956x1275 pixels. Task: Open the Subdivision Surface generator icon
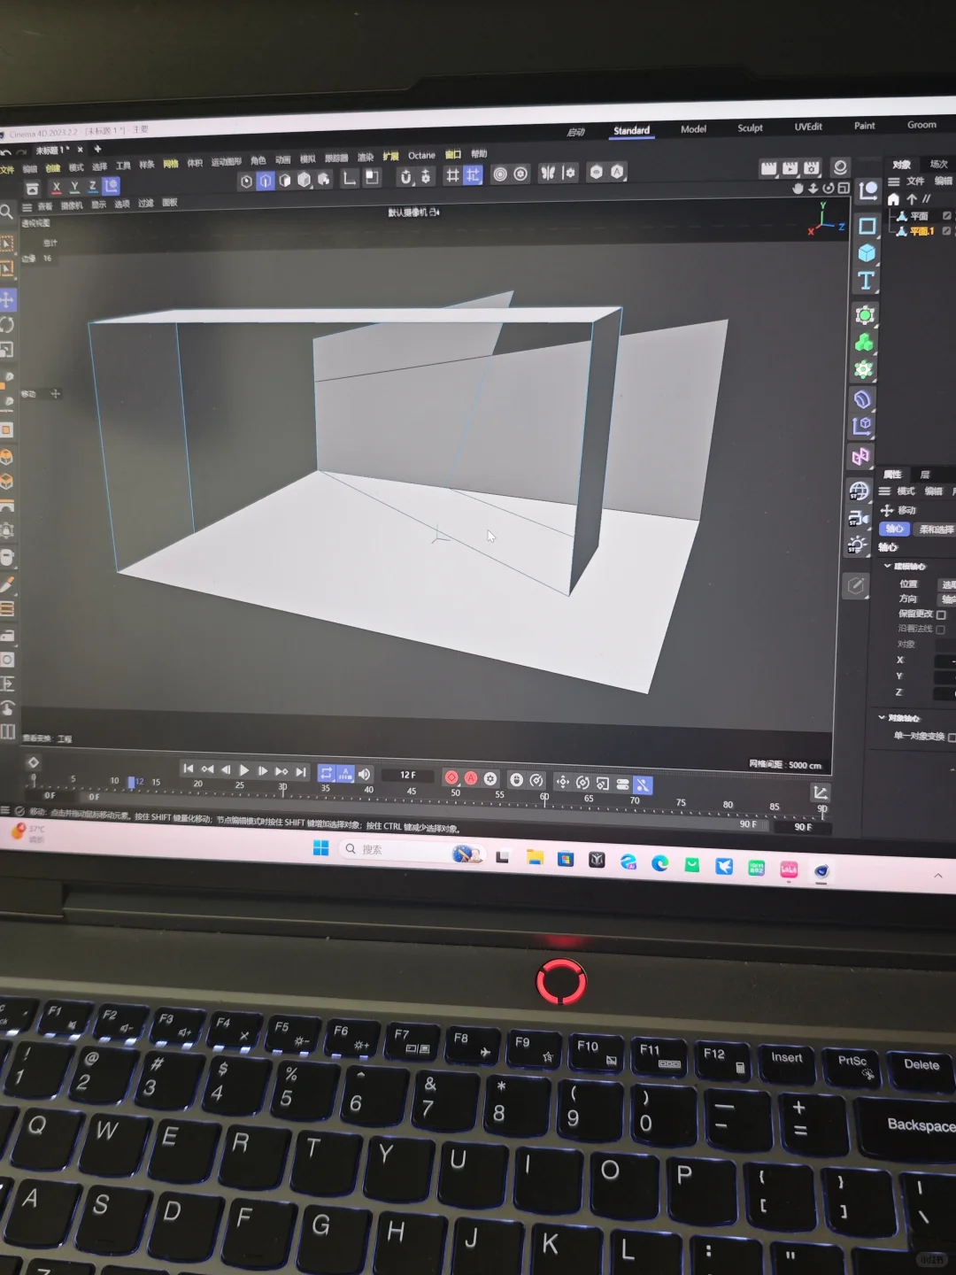point(865,315)
